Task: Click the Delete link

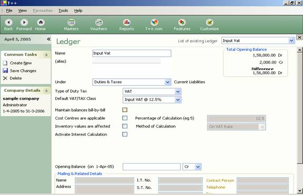Action: pos(16,78)
